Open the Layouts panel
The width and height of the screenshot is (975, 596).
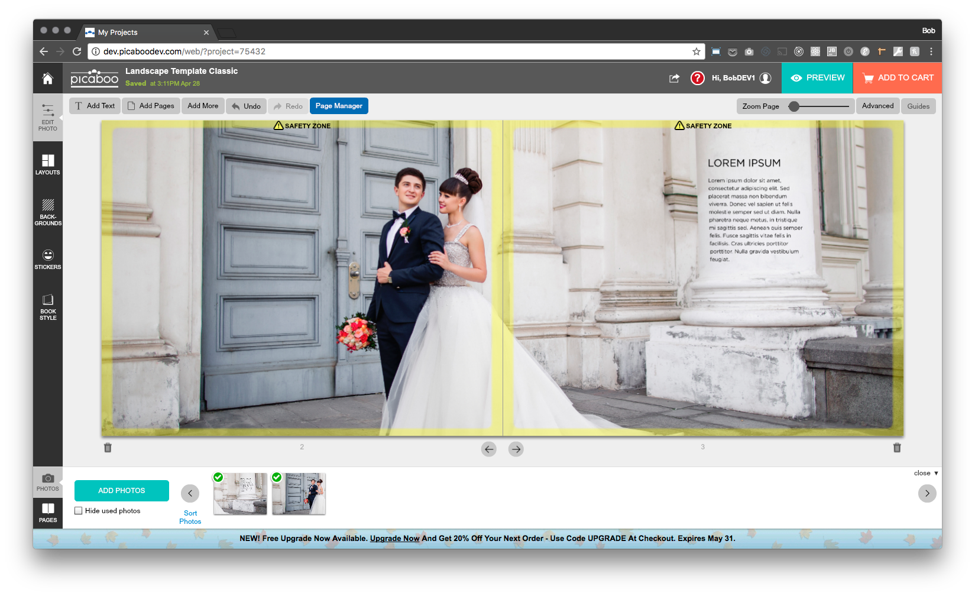tap(48, 164)
